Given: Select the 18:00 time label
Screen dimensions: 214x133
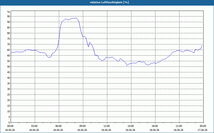Looking at the screenshot, I should pos(155,126).
